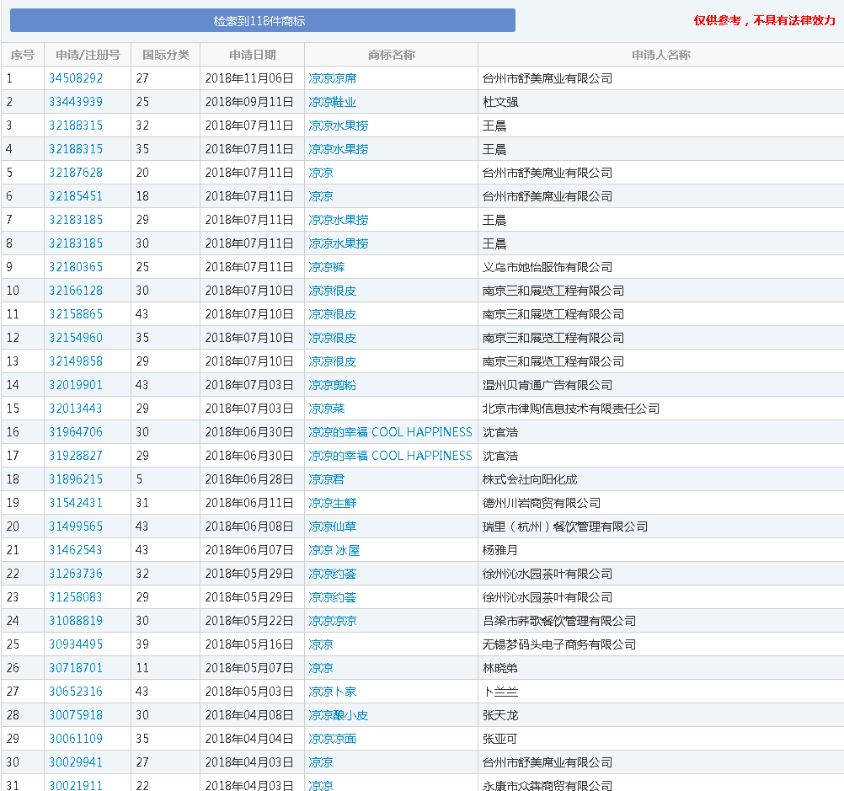Open registration number 32180365
Image resolution: width=844 pixels, height=791 pixels.
76,267
